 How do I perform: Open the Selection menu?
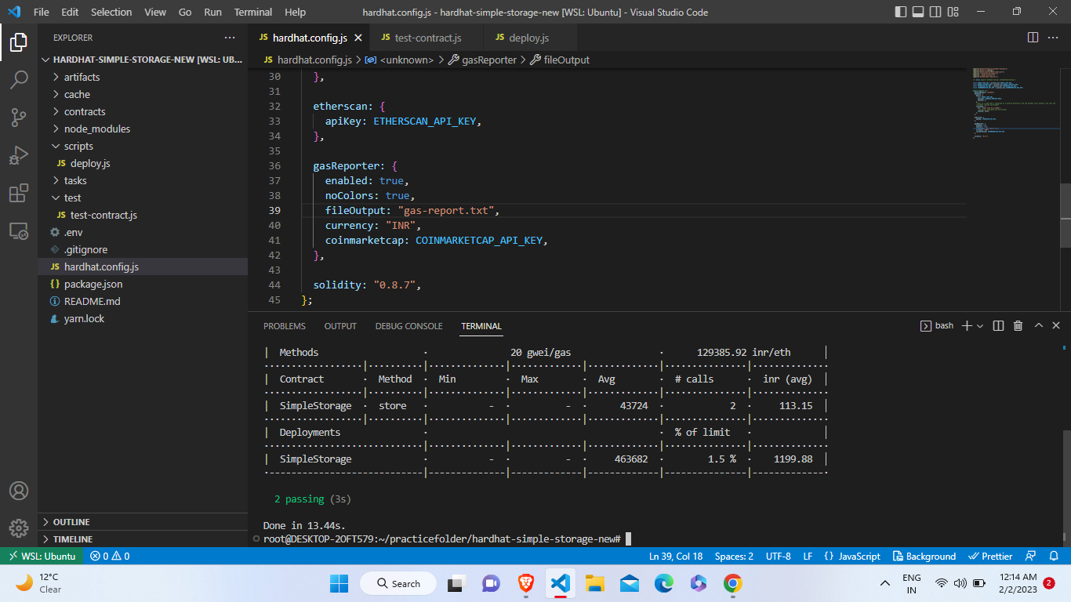pyautogui.click(x=111, y=12)
